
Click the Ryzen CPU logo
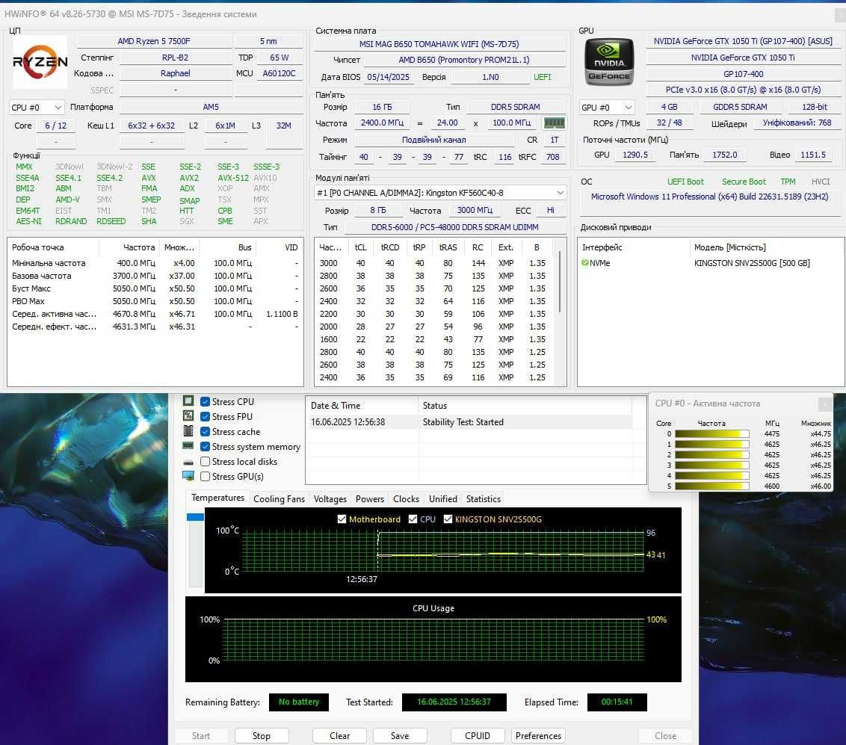(x=40, y=62)
